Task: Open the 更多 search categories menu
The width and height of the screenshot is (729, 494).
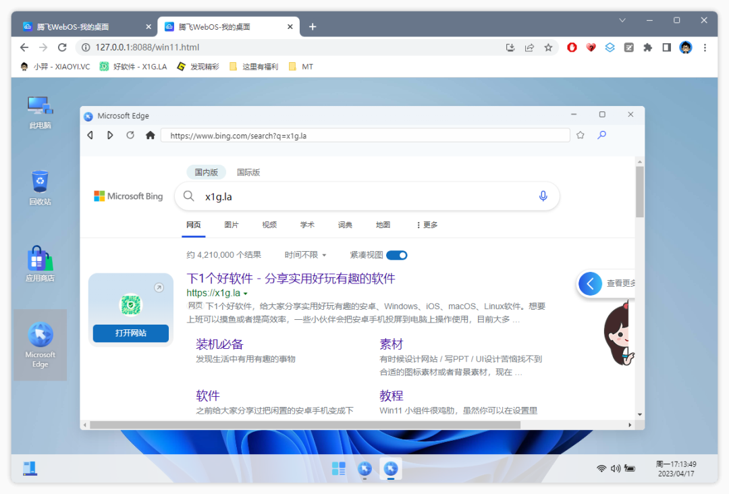Action: (x=427, y=225)
